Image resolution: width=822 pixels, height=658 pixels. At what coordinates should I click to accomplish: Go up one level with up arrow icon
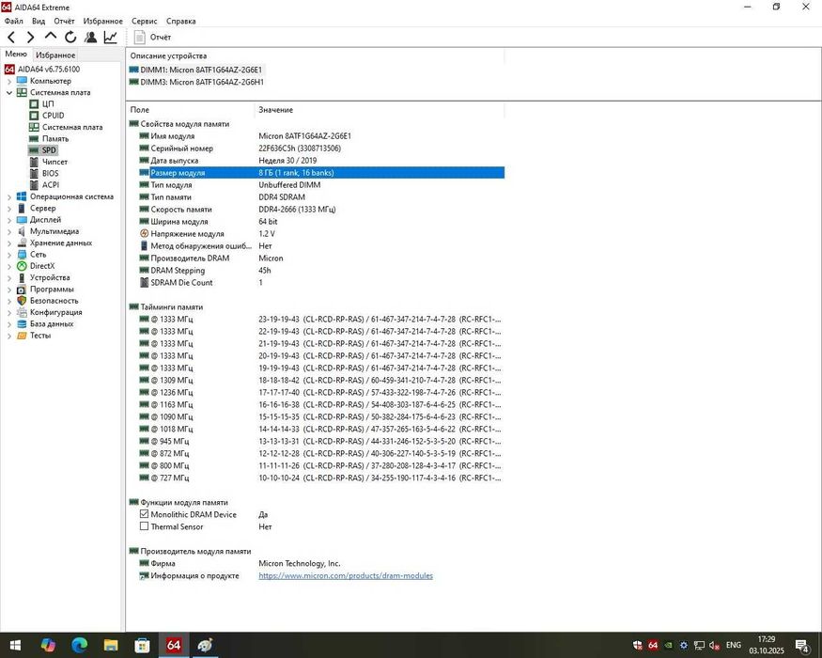51,37
